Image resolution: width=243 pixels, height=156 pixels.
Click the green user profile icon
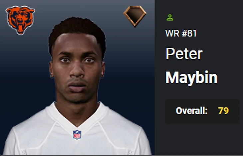tap(170, 17)
